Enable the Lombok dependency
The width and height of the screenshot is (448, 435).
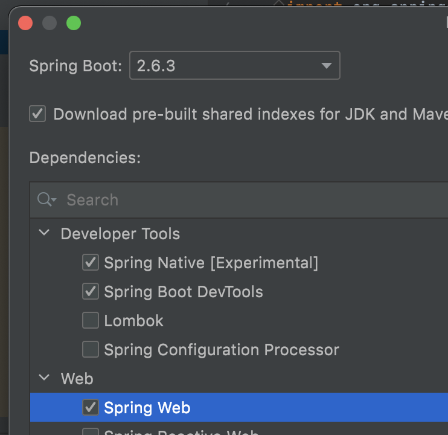(91, 320)
